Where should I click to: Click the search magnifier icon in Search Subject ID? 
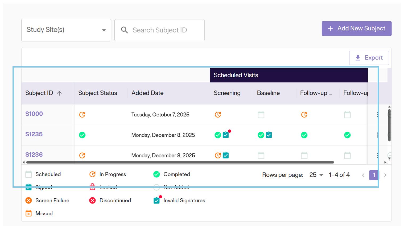coord(124,30)
